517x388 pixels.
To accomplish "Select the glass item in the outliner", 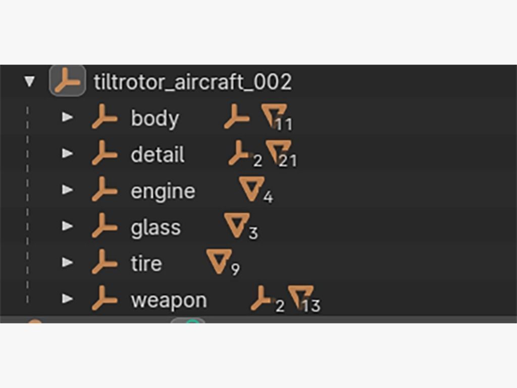I will (155, 227).
